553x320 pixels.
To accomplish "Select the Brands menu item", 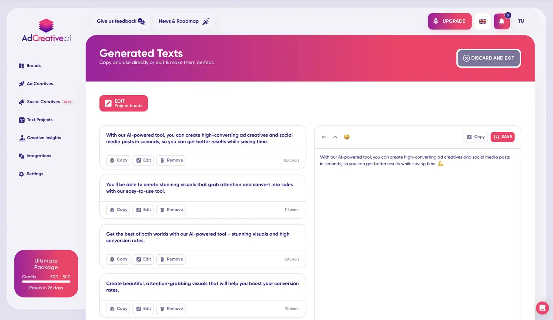I will 34,65.
